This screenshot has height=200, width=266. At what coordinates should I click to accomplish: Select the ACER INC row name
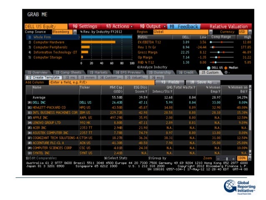(39, 128)
